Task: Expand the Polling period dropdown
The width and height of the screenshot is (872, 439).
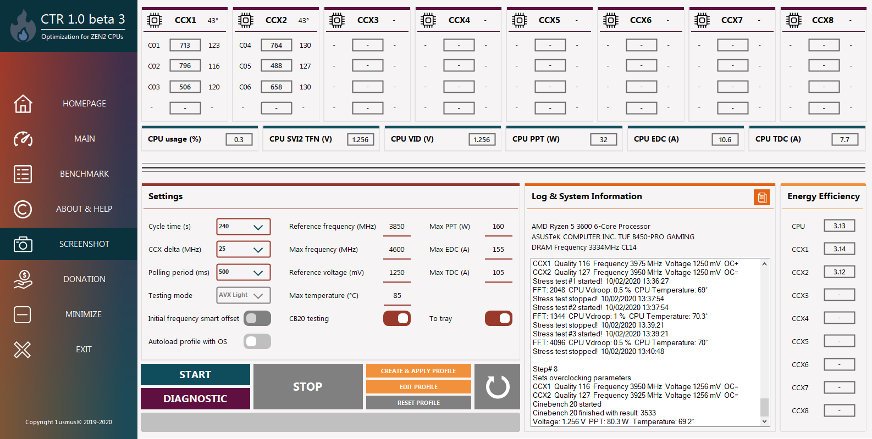Action: (244, 272)
